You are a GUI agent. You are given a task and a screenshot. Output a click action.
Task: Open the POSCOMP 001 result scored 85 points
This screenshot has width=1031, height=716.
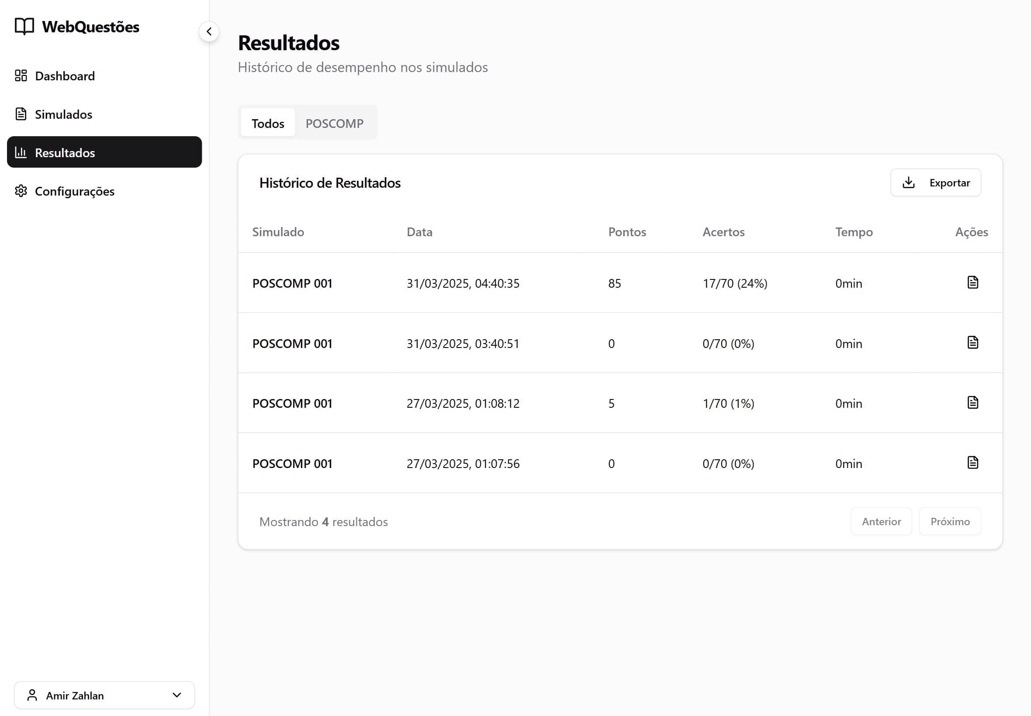(x=292, y=283)
